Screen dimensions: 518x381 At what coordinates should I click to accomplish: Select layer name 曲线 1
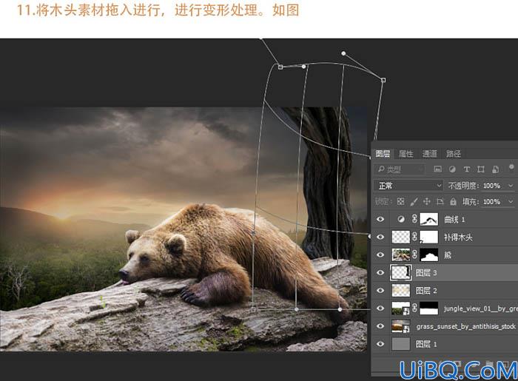click(454, 219)
